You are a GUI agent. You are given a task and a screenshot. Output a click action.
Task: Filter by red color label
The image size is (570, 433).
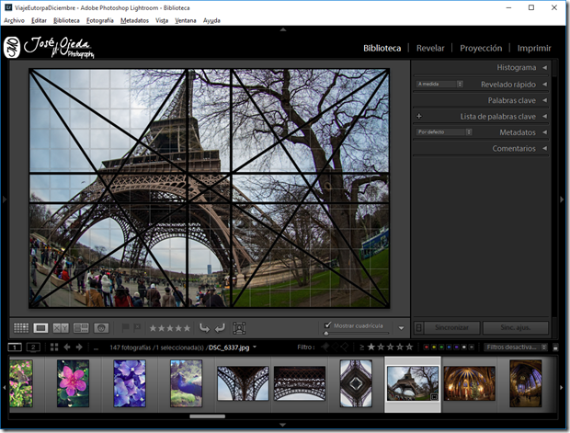[427, 348]
